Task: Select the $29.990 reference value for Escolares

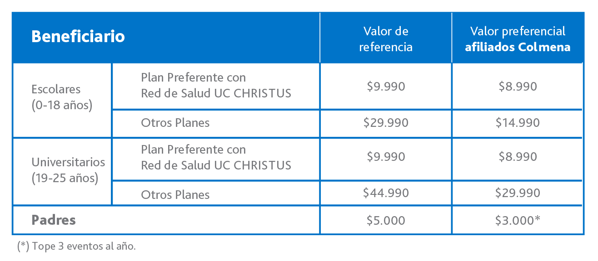Action: (x=386, y=123)
